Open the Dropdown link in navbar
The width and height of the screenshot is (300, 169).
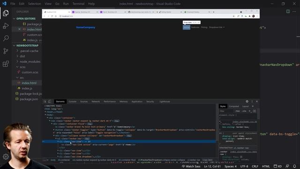217,27
